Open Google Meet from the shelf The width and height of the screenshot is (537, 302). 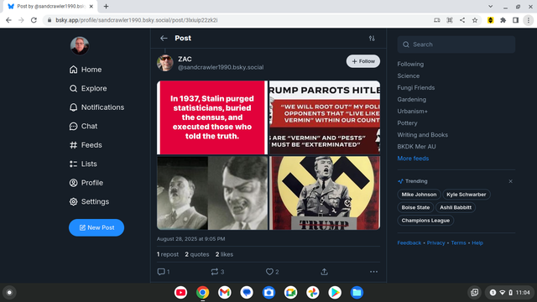(291, 293)
